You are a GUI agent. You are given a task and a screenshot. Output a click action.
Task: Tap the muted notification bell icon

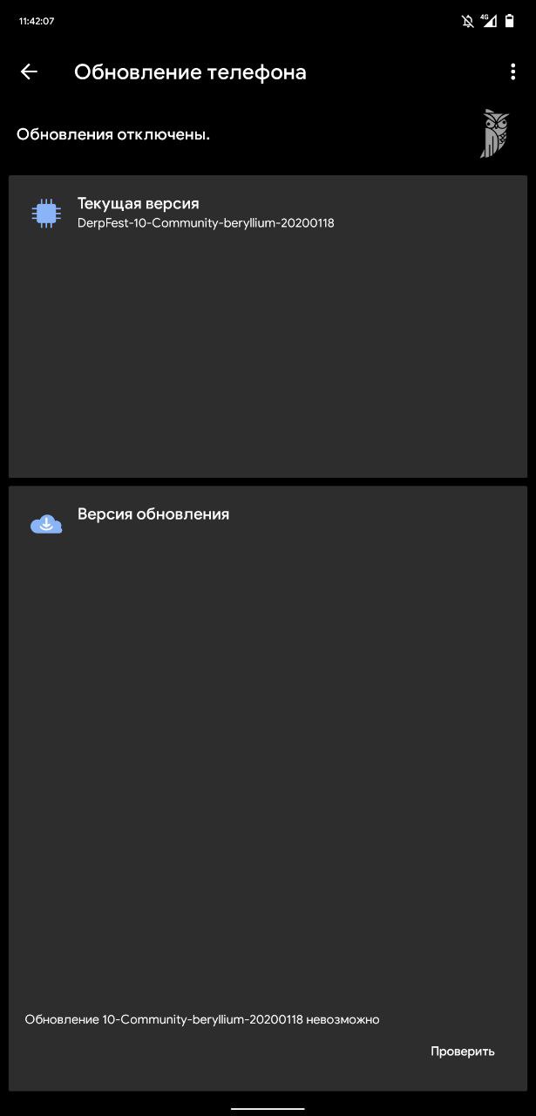click(x=468, y=21)
